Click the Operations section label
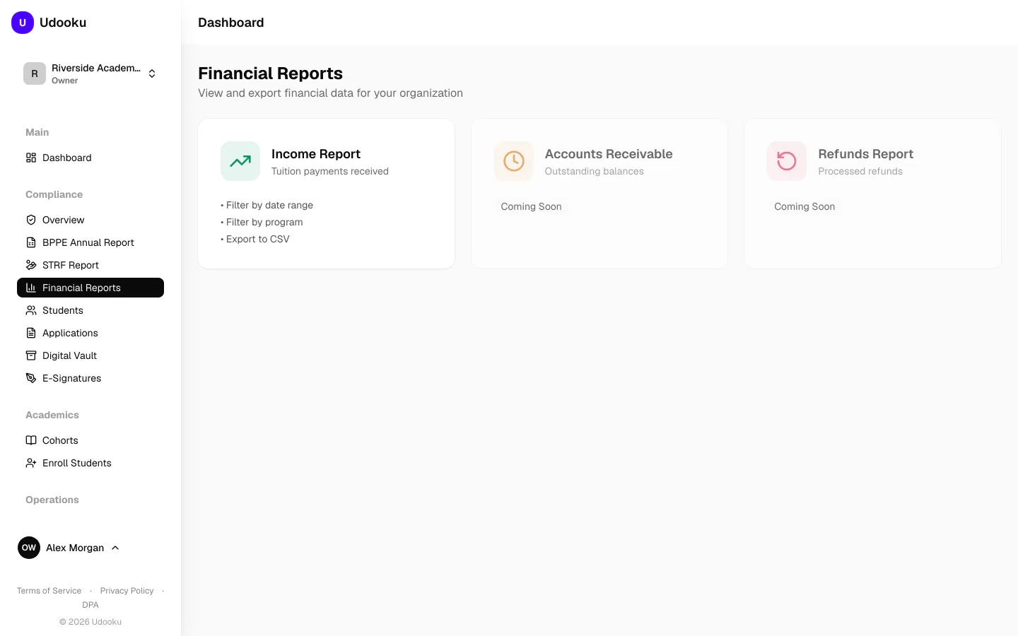This screenshot has width=1018, height=636. [52, 500]
